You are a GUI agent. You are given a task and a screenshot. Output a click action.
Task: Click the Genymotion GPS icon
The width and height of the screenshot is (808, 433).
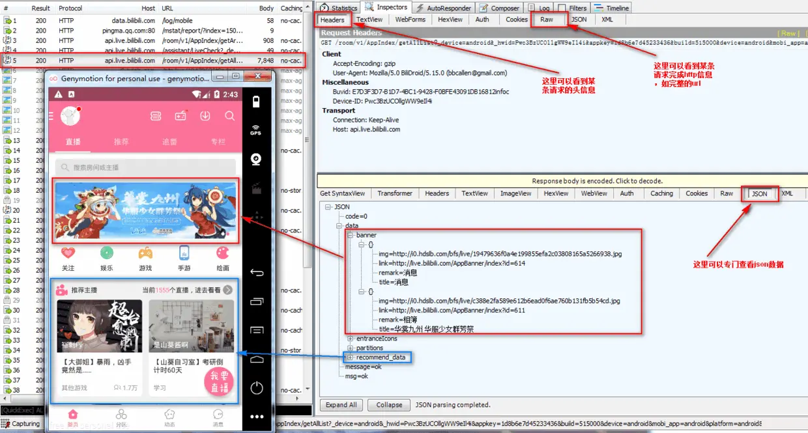(255, 130)
